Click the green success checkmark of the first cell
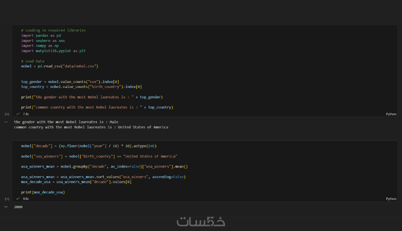The height and width of the screenshot is (231, 402). (18, 114)
